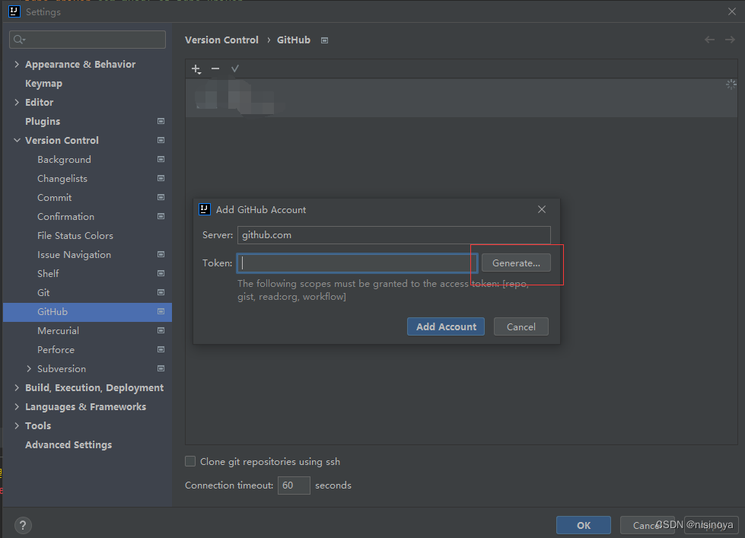
Task: Click Version Control in breadcrumb
Action: tap(221, 40)
